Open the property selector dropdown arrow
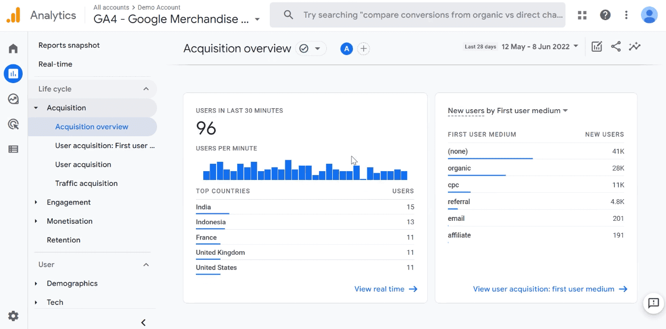Screen dimensions: 666x329 pos(257,20)
